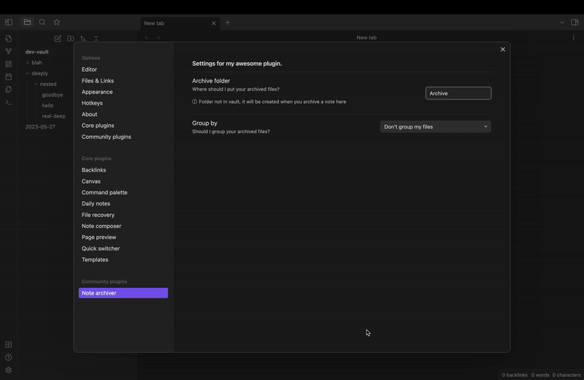Screen dimensions: 584x380
Task: Click the dev-vault name
Action: click(x=37, y=52)
